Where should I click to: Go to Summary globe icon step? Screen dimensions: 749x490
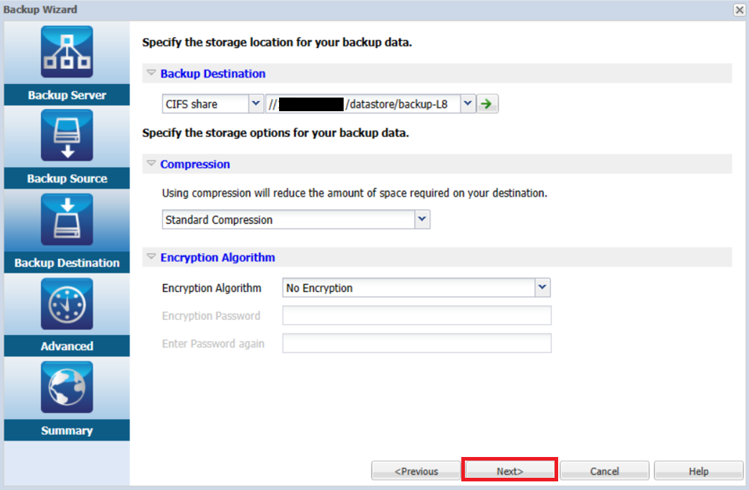(67, 387)
